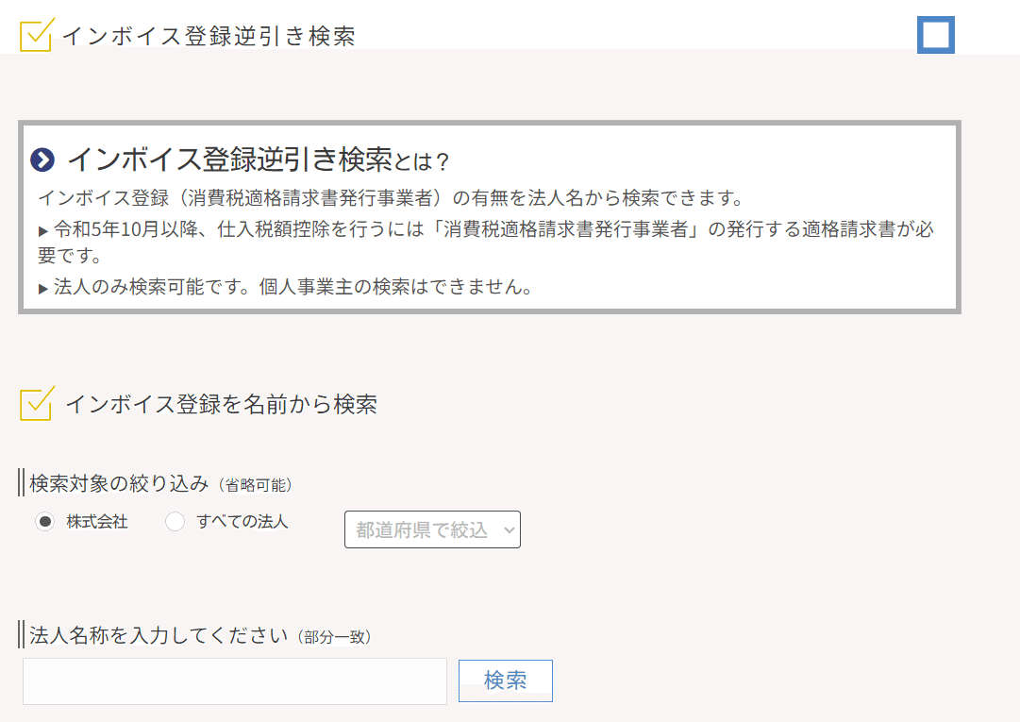Open the 都道府県で絞込 dropdown
The width and height of the screenshot is (1020, 722).
(x=432, y=529)
